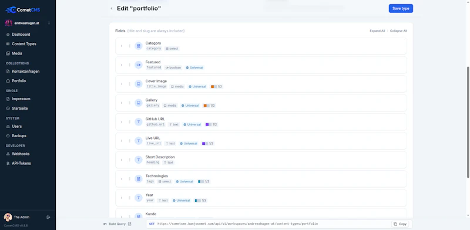Click the GitHub URL text-type icon
The image size is (470, 230).
[139, 122]
